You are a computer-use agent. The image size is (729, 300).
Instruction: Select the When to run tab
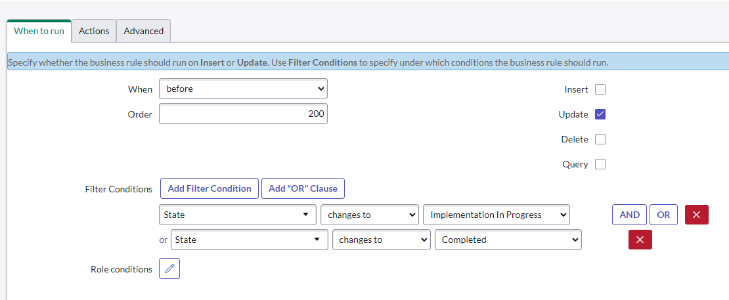click(x=39, y=31)
